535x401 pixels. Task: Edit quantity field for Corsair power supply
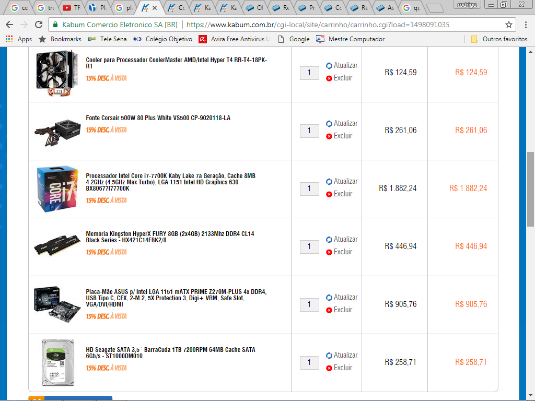(309, 131)
